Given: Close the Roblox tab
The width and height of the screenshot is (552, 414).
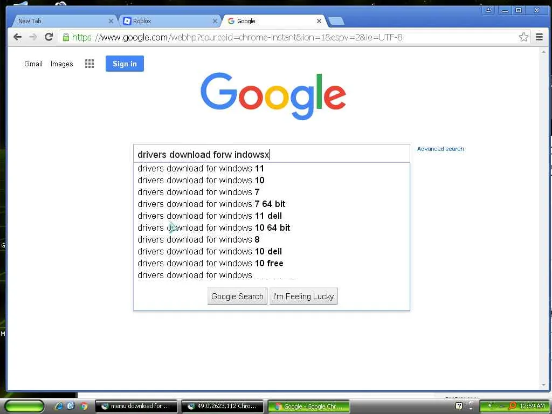Looking at the screenshot, I should point(215,21).
